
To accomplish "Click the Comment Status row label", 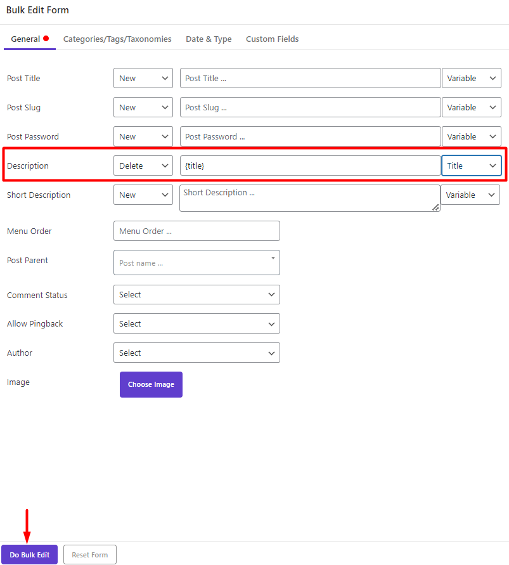I will tap(37, 295).
